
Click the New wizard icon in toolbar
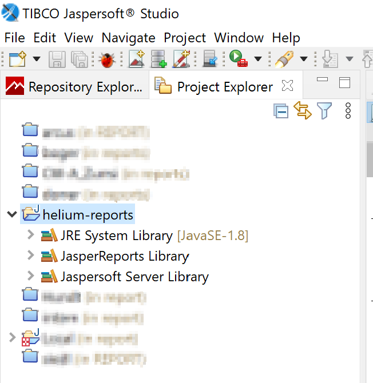[18, 58]
